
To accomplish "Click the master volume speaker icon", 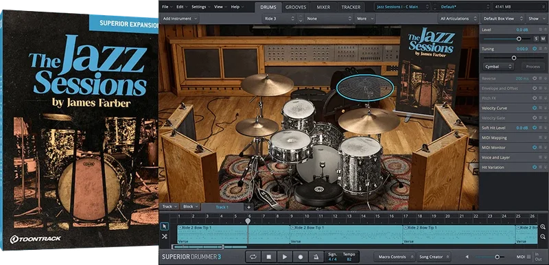I will coord(467,257).
